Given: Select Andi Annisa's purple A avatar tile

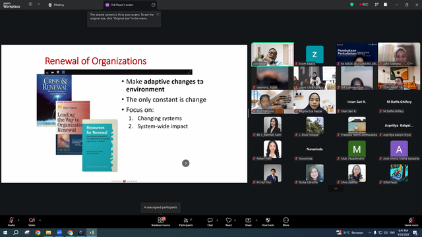Looking at the screenshot, I should coord(399,149).
